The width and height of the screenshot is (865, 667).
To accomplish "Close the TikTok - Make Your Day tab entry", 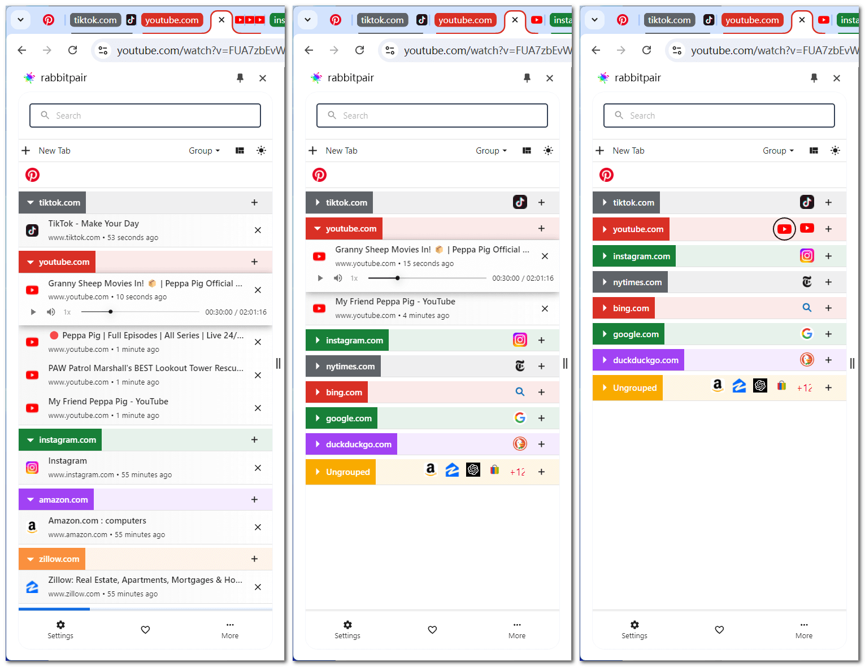I will pyautogui.click(x=258, y=230).
